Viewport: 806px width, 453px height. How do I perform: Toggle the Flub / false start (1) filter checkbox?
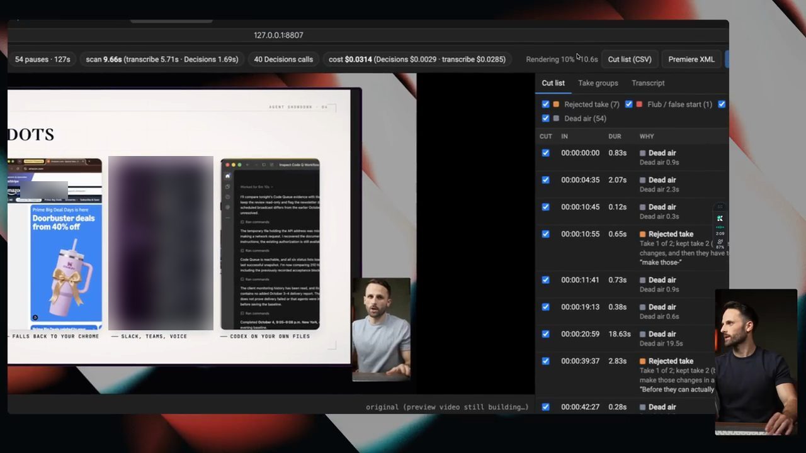coord(628,104)
